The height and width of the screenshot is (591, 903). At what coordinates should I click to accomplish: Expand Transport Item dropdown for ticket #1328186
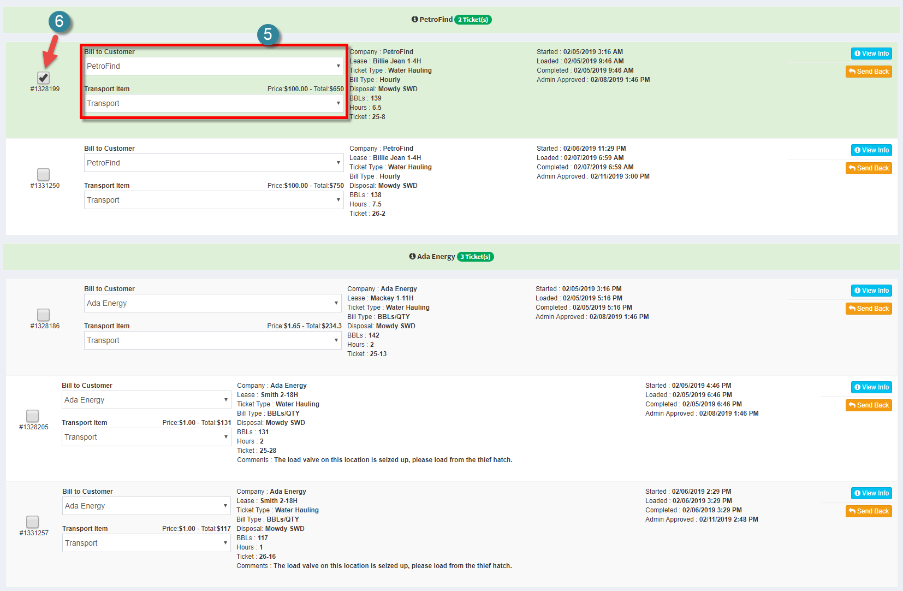213,340
